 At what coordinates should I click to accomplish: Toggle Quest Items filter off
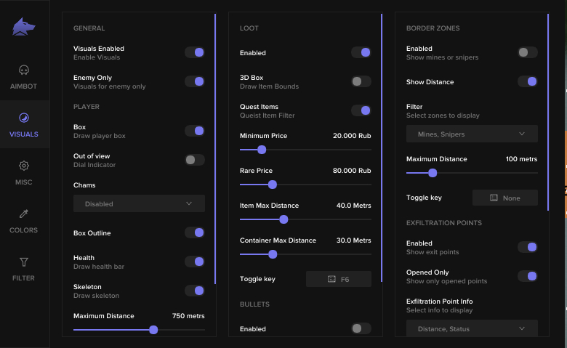[361, 110]
